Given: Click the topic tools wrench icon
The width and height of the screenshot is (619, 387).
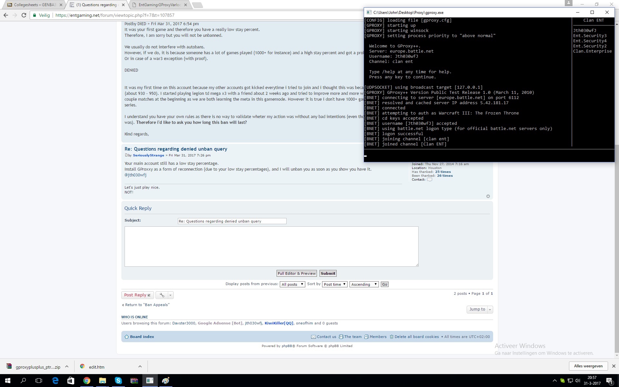Looking at the screenshot, I should point(162,295).
